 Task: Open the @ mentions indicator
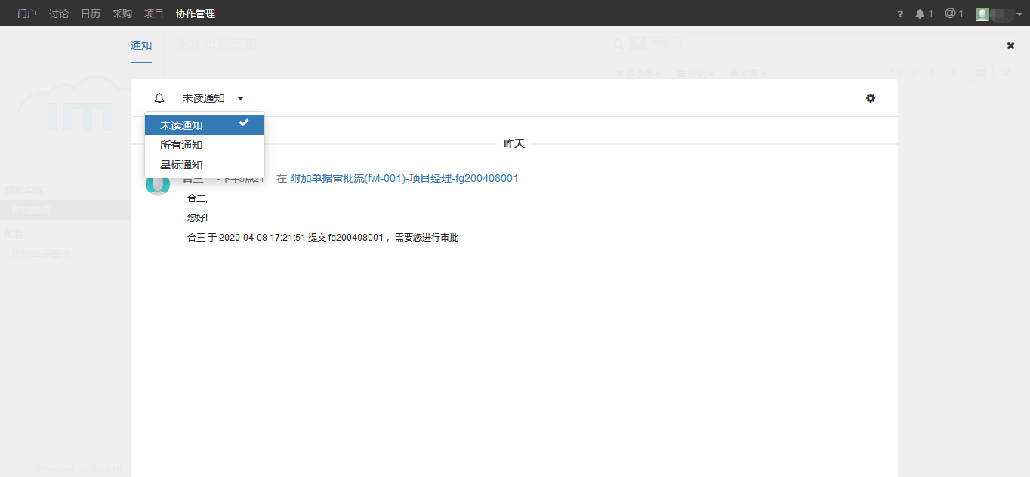pos(954,14)
